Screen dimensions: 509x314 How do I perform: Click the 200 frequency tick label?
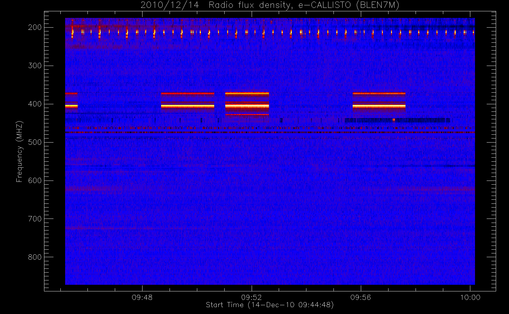point(35,27)
